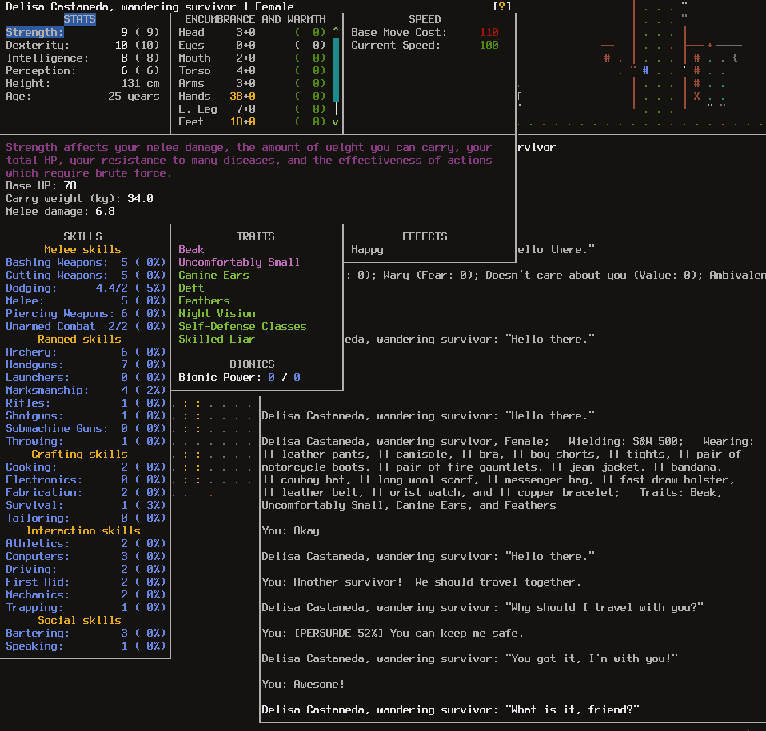Select the Unarmed Combat skill
766x731 pixels.
tap(86, 326)
